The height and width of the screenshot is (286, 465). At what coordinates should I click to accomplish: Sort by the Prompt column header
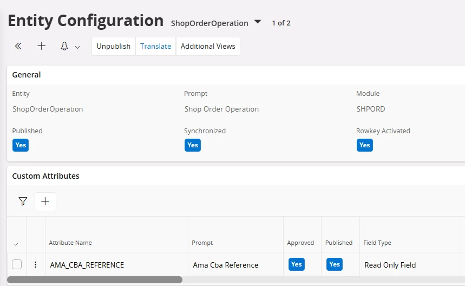pos(202,243)
